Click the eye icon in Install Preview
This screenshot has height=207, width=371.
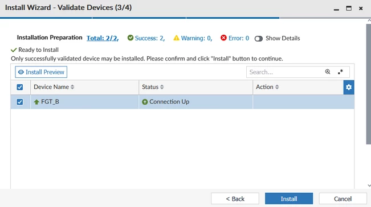click(21, 72)
